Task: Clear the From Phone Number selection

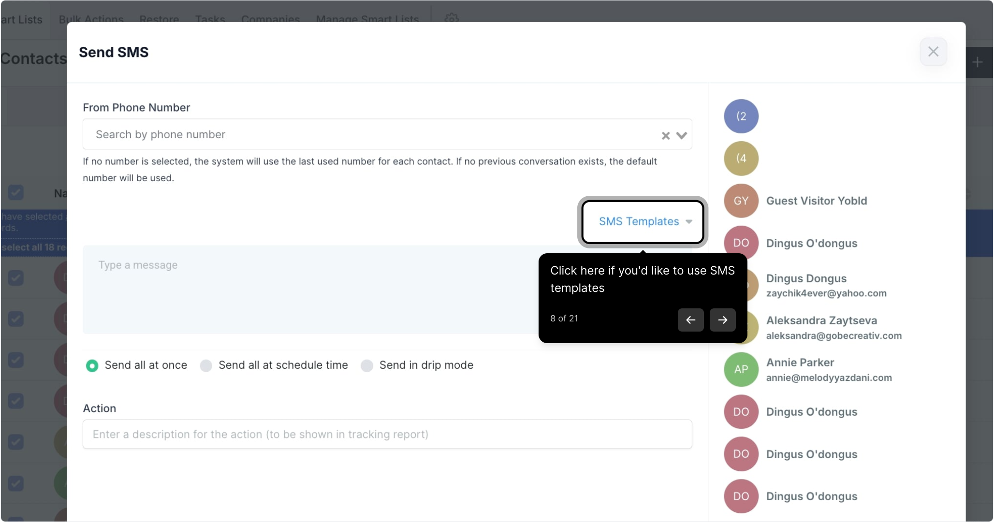Action: [x=666, y=136]
